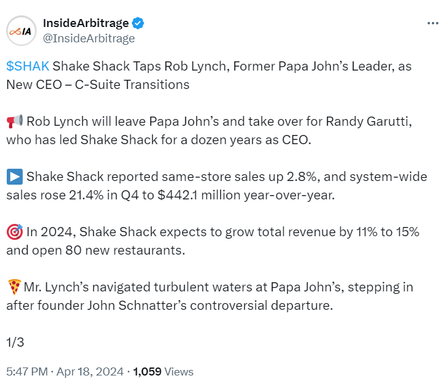
Task: Click the blue play-button emoji
Action: click(x=15, y=177)
